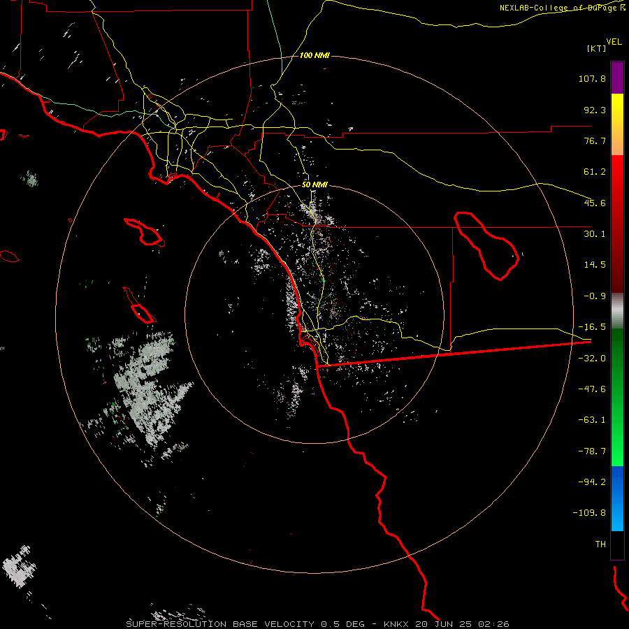The width and height of the screenshot is (629, 629).
Task: Click the TH legend label
Action: click(600, 544)
